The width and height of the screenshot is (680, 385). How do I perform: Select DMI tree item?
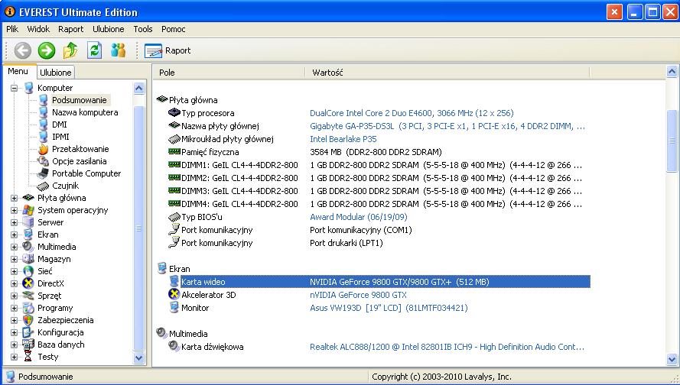(x=60, y=125)
